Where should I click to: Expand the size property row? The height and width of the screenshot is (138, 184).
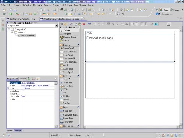tap(8, 88)
